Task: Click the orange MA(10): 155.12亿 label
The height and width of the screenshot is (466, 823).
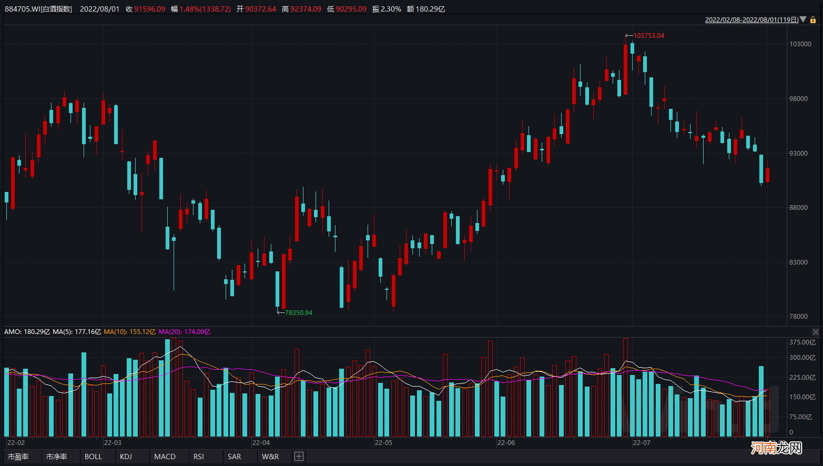Action: pos(129,332)
